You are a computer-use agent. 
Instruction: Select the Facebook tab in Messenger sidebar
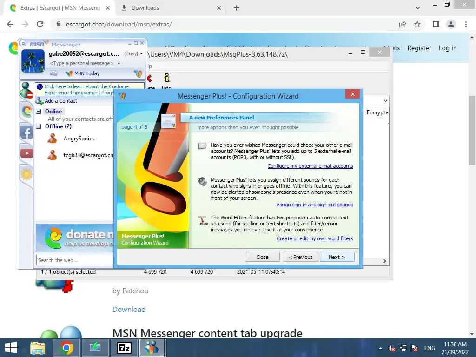click(x=26, y=132)
